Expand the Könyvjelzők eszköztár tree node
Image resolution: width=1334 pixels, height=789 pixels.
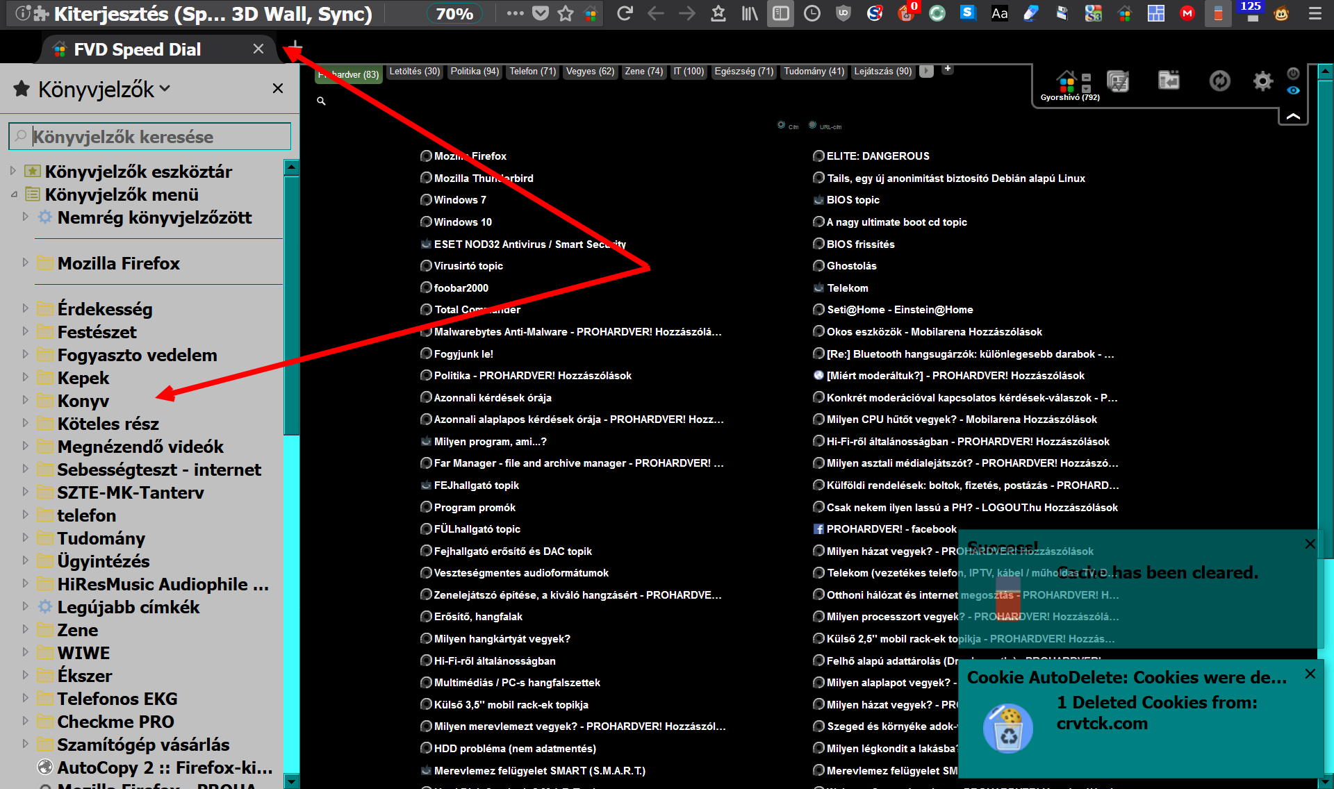[x=13, y=171]
